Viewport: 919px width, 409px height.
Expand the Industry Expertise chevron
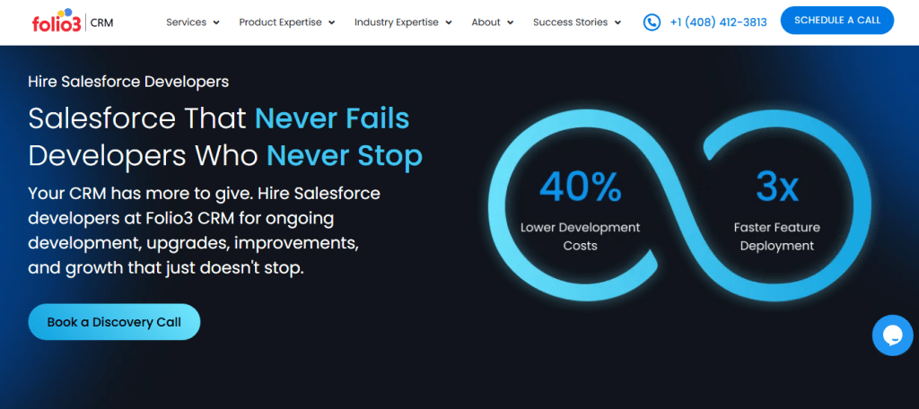pyautogui.click(x=449, y=22)
